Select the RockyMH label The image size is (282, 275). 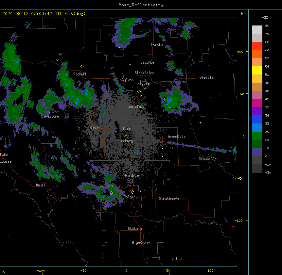click(80, 74)
